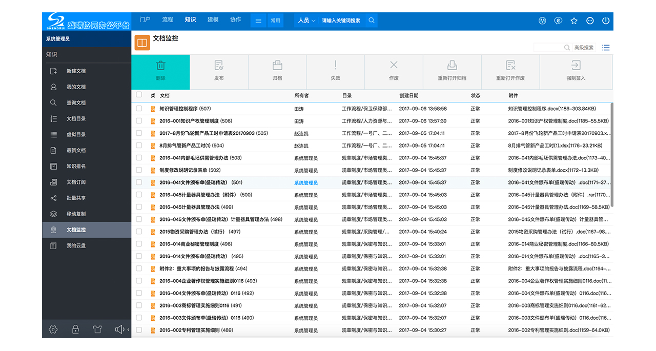Open the 流程 top menu

pyautogui.click(x=168, y=19)
